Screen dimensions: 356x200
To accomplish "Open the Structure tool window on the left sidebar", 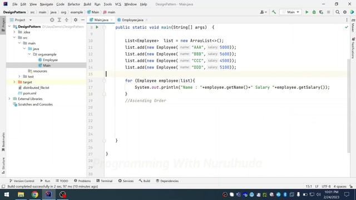I will pos(3,166).
